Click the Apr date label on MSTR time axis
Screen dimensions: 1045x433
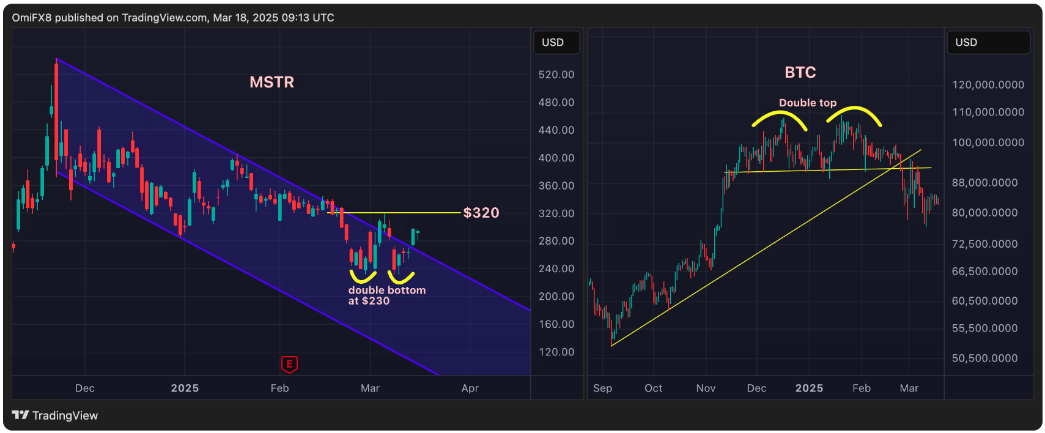click(x=470, y=388)
